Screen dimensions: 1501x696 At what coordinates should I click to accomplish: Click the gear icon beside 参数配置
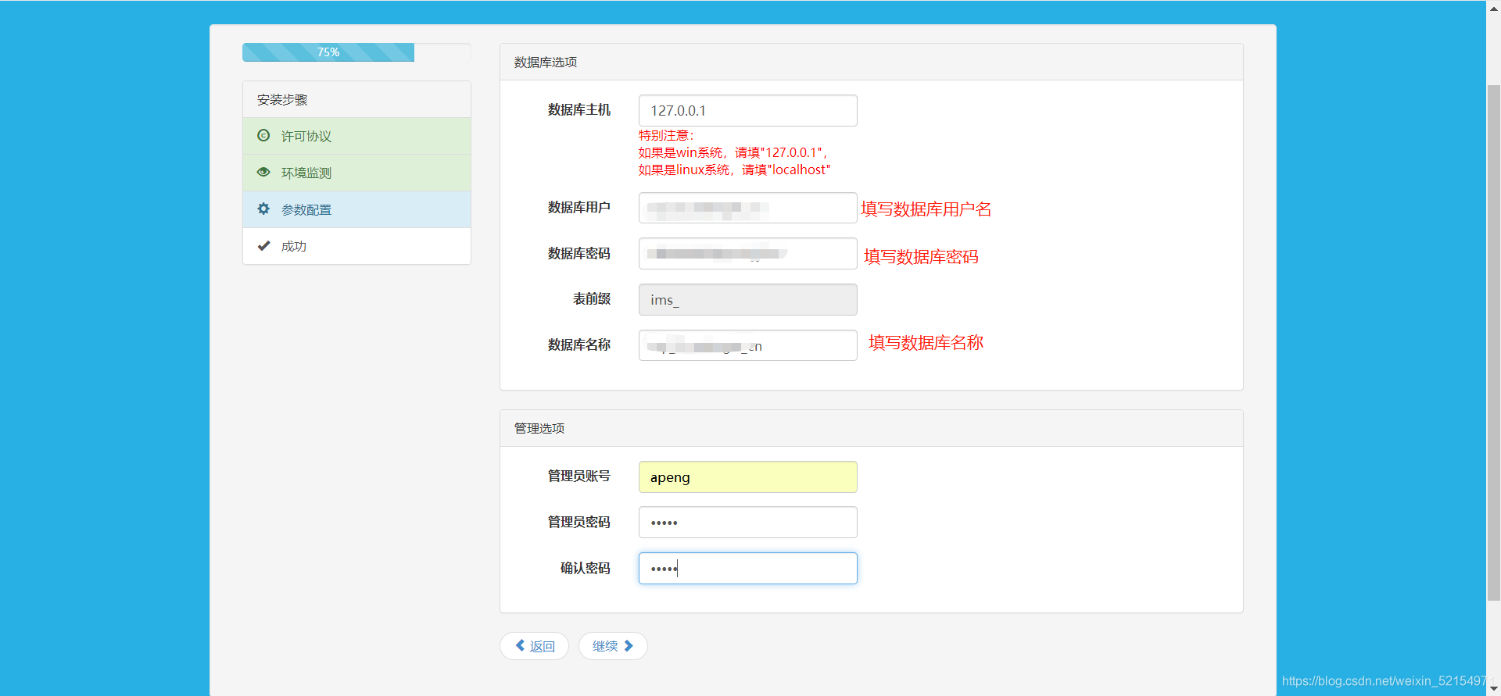(263, 209)
